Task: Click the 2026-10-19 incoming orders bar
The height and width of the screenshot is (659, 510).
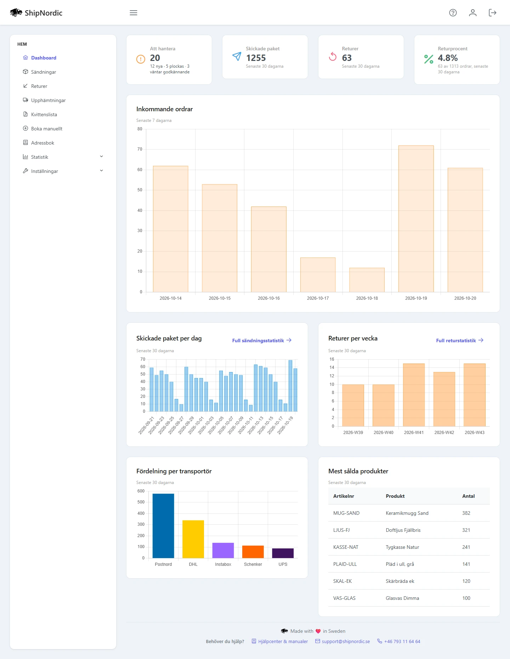Action: (416, 219)
